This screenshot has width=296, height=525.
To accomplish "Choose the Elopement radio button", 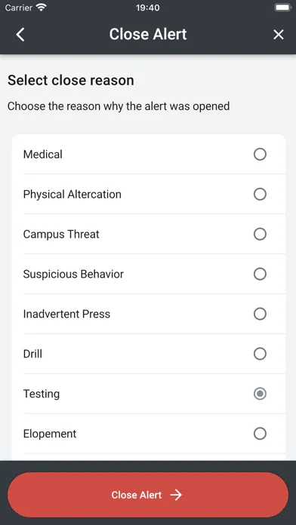I will (x=260, y=434).
